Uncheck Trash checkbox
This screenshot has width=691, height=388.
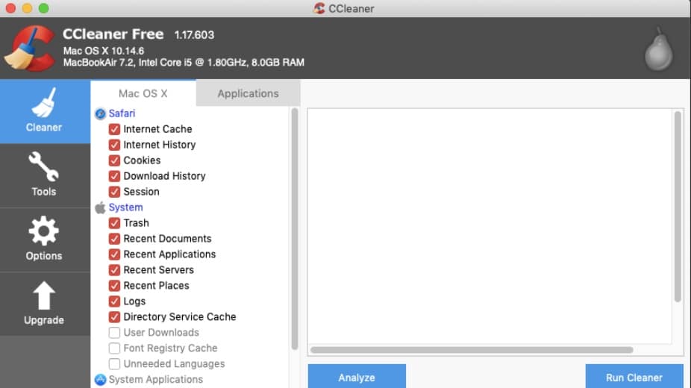point(114,223)
